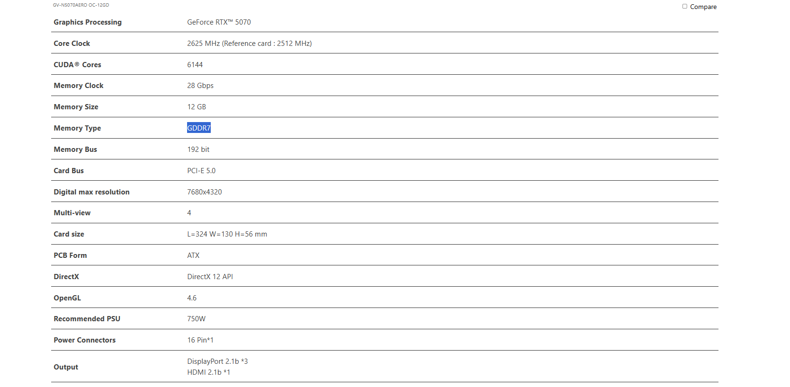Click the DirectX 12 API value
This screenshot has height=387, width=790.
tap(210, 277)
